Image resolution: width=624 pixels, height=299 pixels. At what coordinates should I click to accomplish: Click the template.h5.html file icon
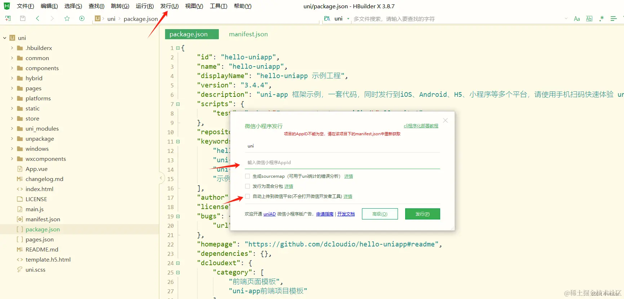pyautogui.click(x=20, y=259)
